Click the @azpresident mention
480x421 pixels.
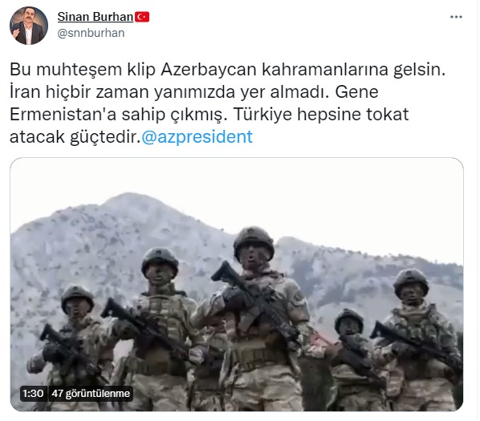pyautogui.click(x=197, y=136)
